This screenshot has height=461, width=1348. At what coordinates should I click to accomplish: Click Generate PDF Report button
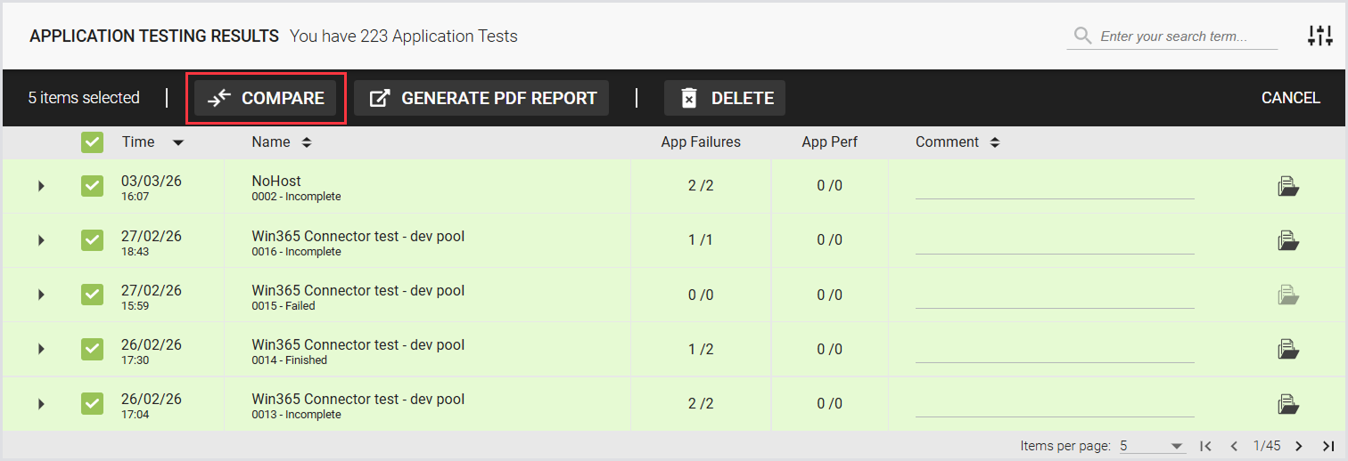coord(481,98)
